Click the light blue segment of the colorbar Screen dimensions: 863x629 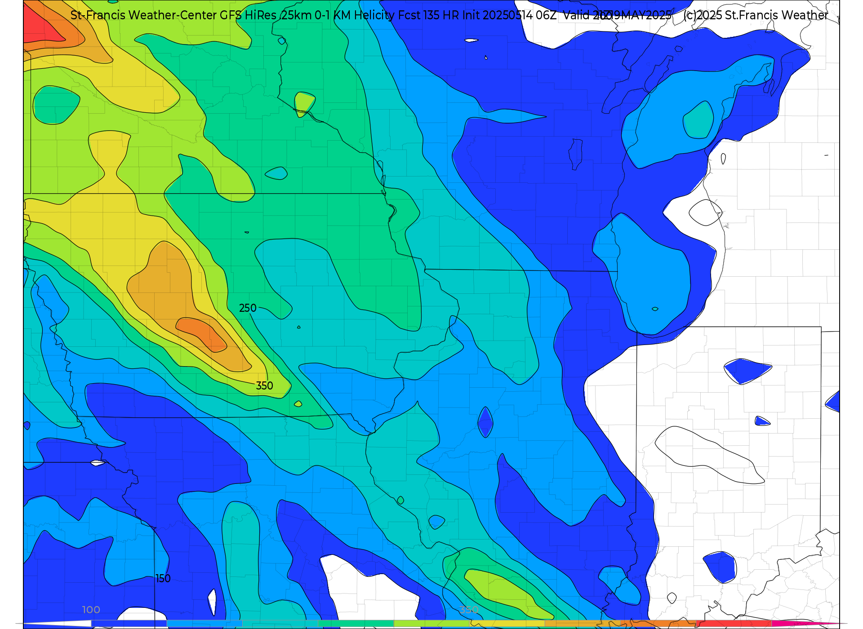205,624
